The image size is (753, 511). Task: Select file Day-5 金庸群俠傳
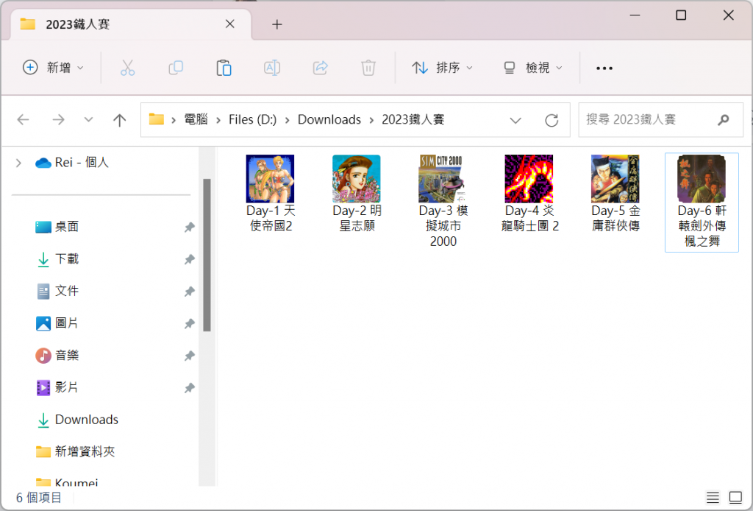click(615, 194)
